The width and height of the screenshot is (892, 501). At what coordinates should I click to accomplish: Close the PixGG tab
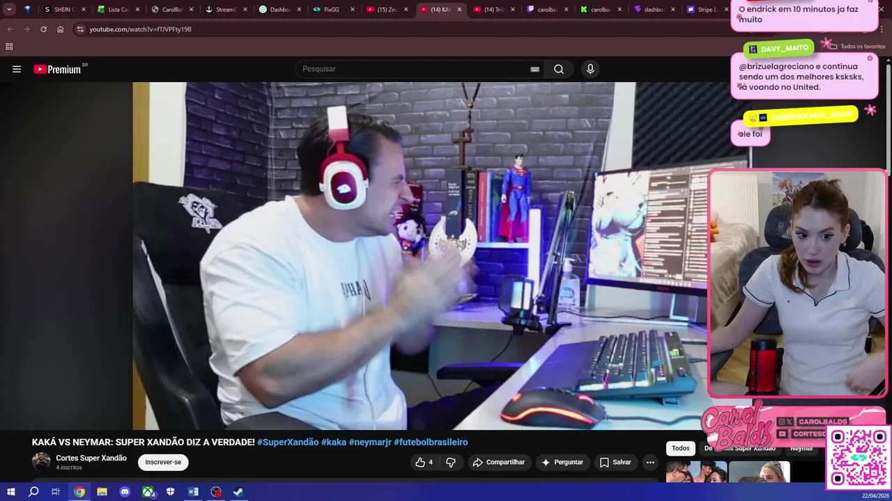coord(352,10)
